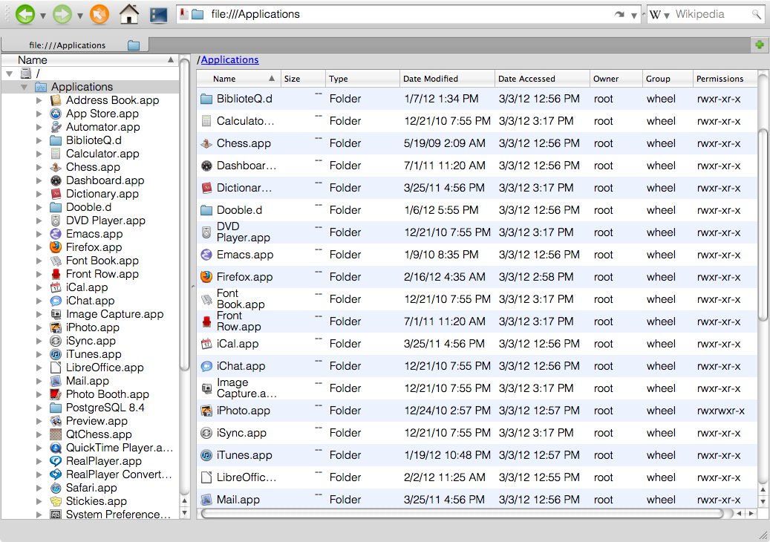770x542 pixels.
Task: Click the green Forward arrow button
Action: pyautogui.click(x=62, y=14)
